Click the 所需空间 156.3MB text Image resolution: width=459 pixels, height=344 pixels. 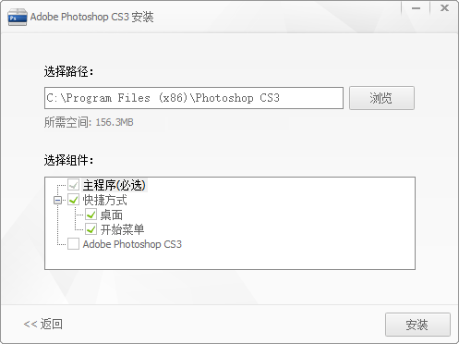pos(89,122)
